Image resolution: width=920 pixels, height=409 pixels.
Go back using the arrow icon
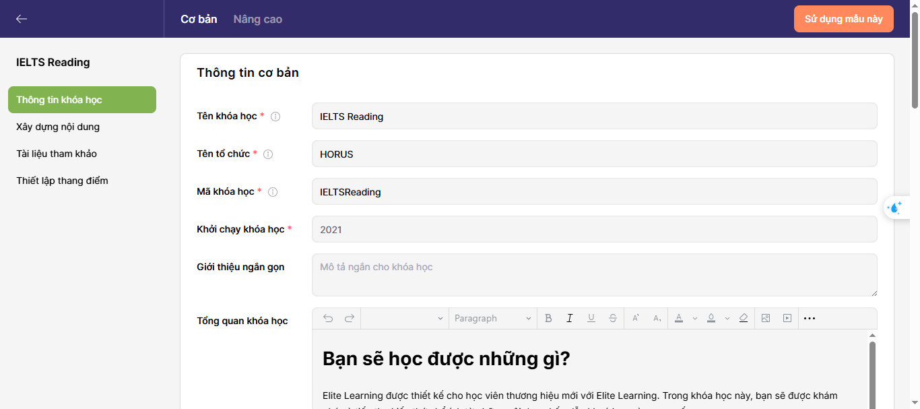point(22,19)
